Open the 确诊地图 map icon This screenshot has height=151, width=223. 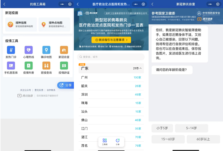coord(46,50)
